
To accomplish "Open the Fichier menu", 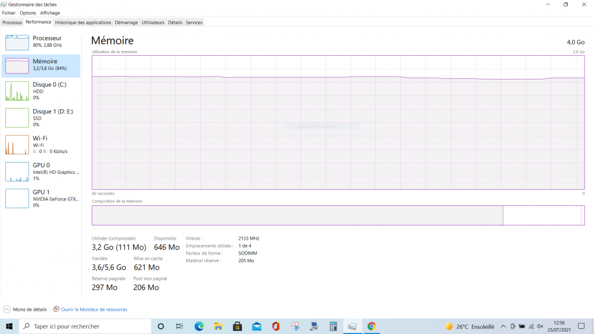I will click(x=9, y=13).
